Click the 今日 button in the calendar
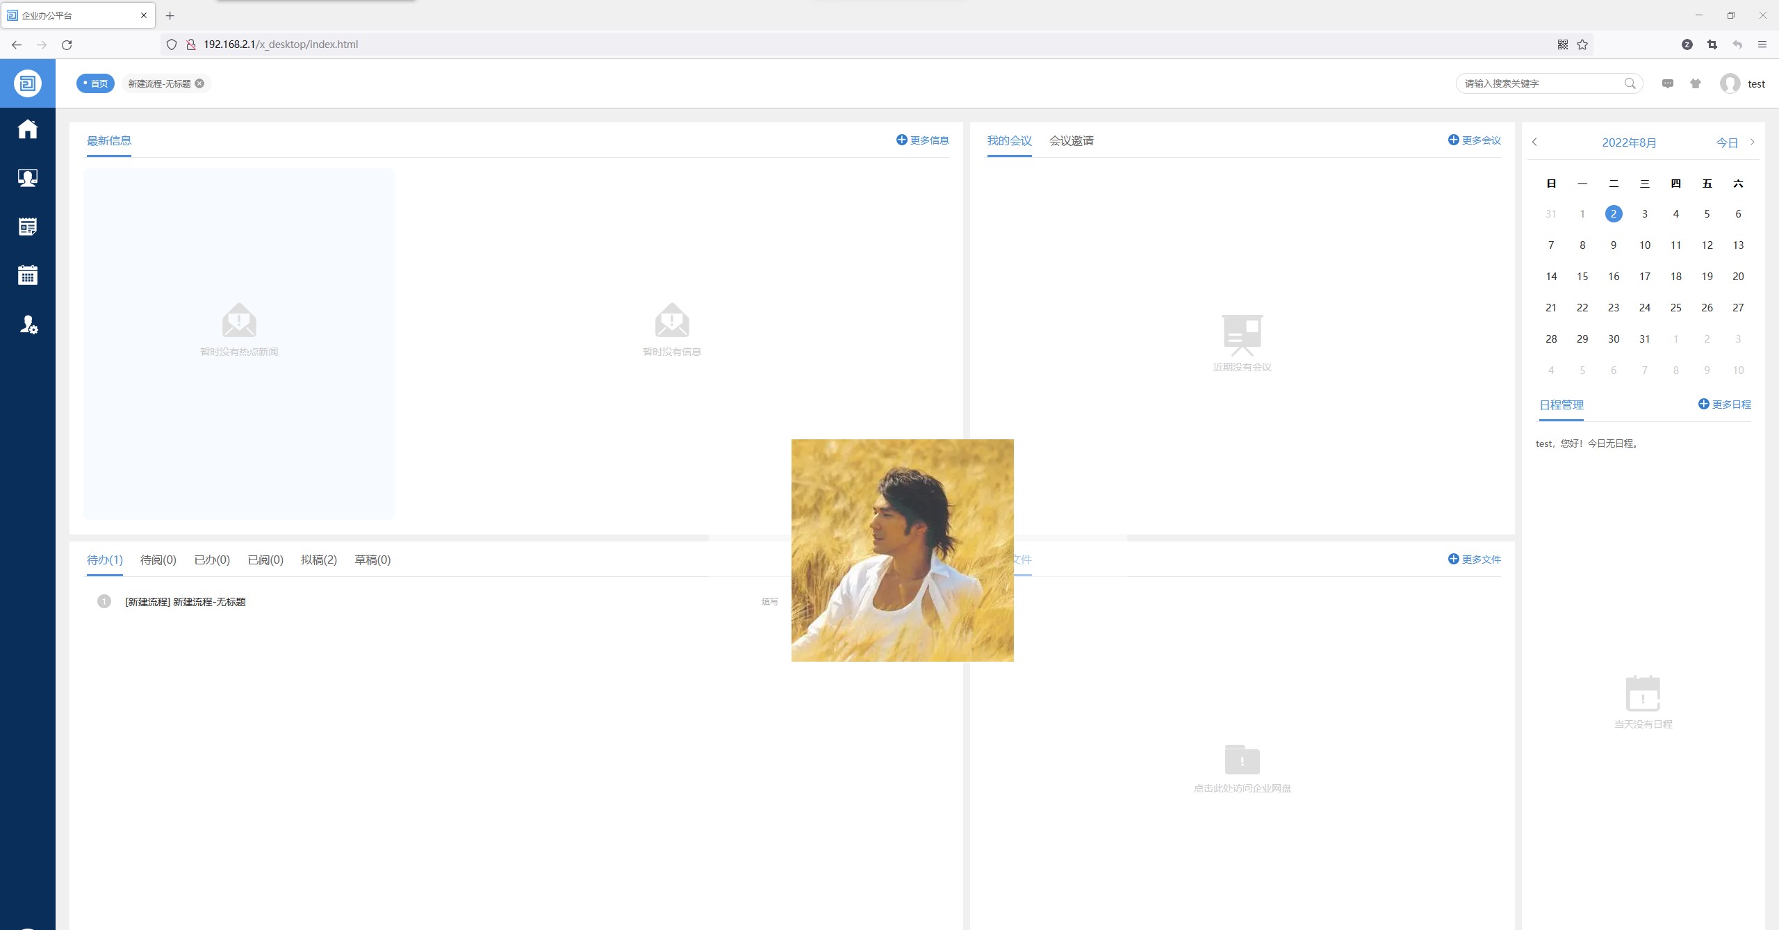The width and height of the screenshot is (1779, 930). click(1727, 142)
